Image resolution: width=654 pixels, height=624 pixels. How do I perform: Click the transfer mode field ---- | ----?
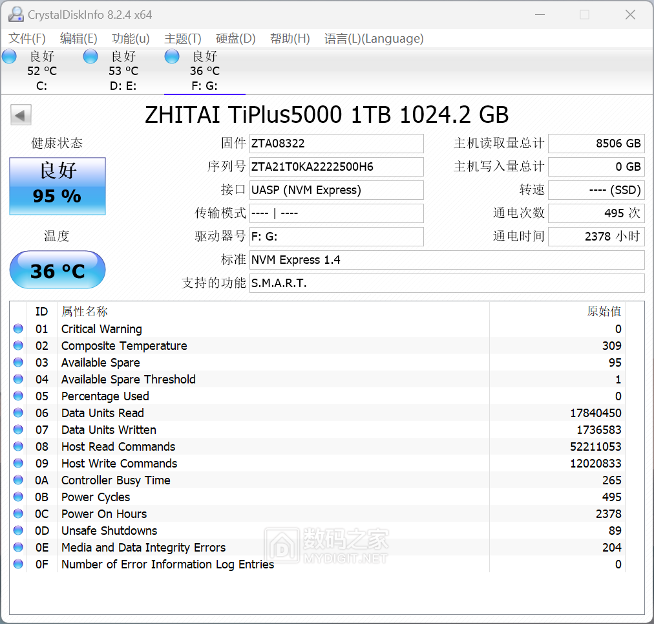click(337, 213)
